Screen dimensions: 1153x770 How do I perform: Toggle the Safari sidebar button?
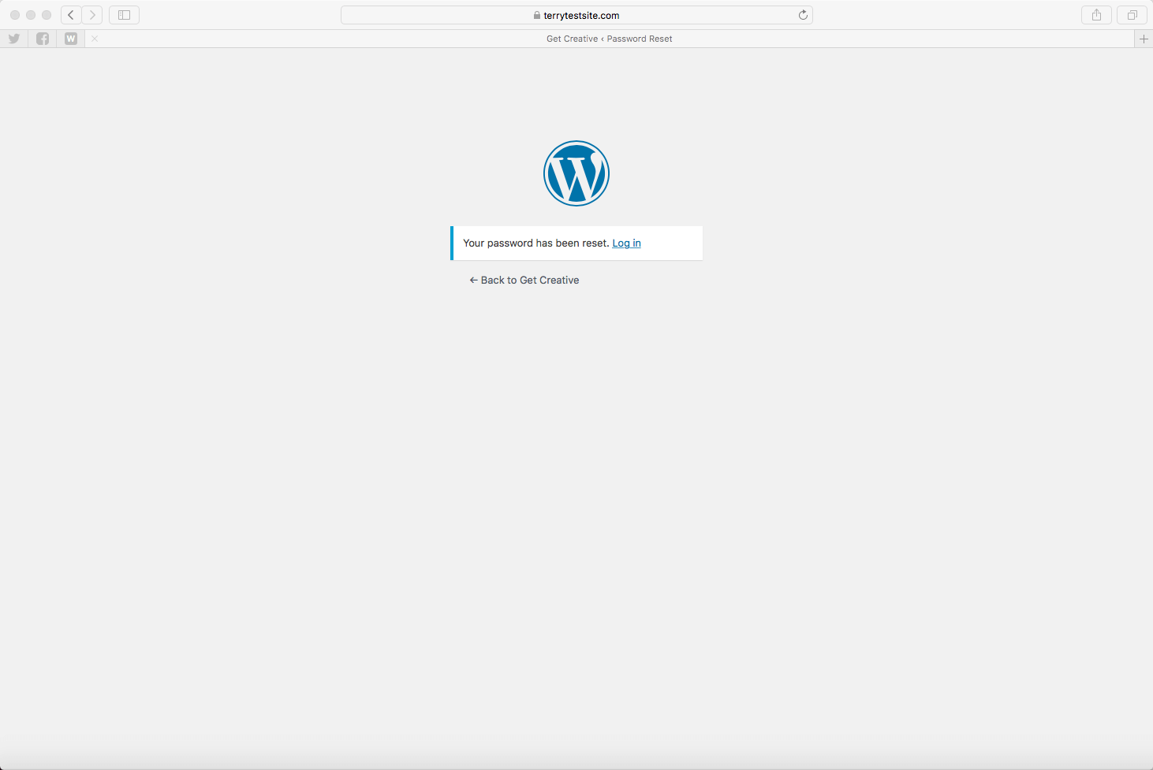point(124,15)
